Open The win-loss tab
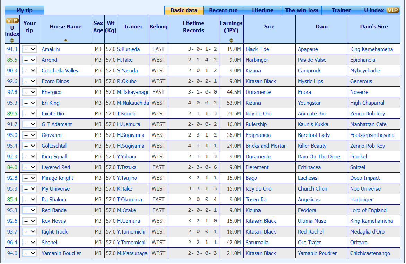Viewport: 406px width, 264px height. [302, 10]
